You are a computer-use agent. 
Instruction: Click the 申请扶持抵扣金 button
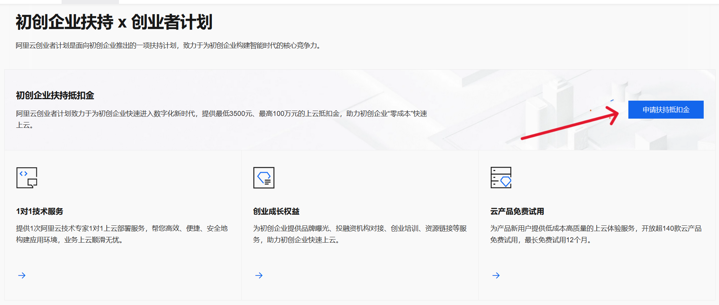(x=666, y=110)
